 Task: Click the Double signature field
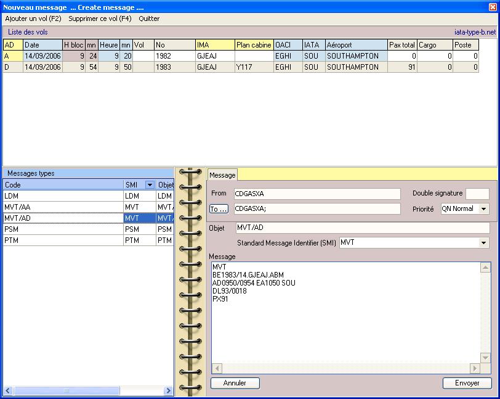(x=477, y=194)
